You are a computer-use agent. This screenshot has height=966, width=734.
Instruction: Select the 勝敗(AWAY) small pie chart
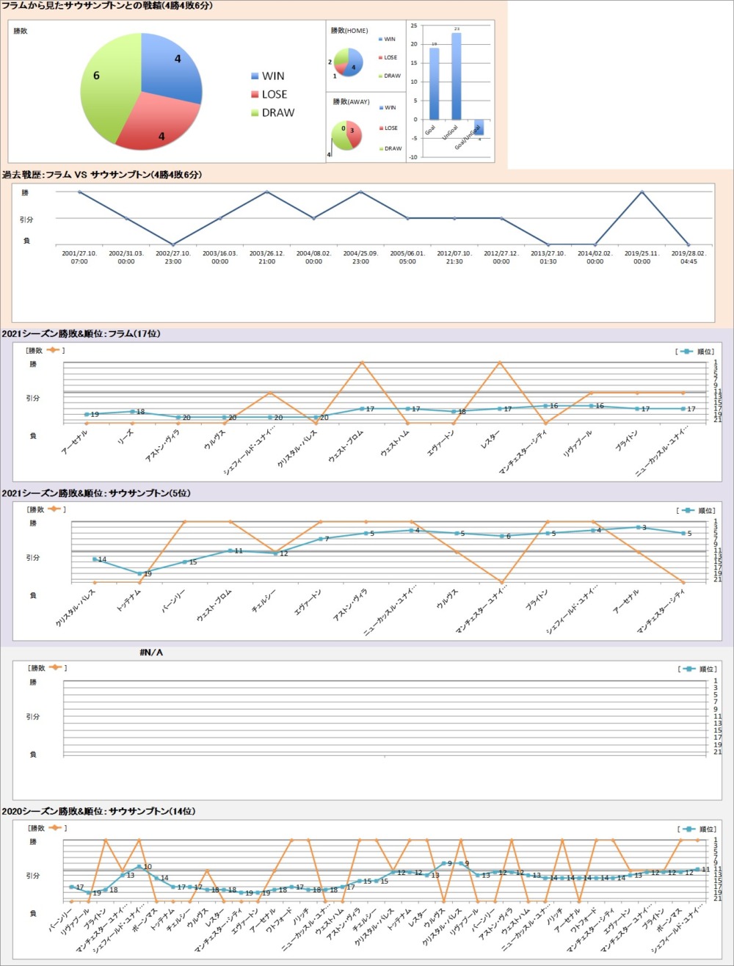point(346,136)
